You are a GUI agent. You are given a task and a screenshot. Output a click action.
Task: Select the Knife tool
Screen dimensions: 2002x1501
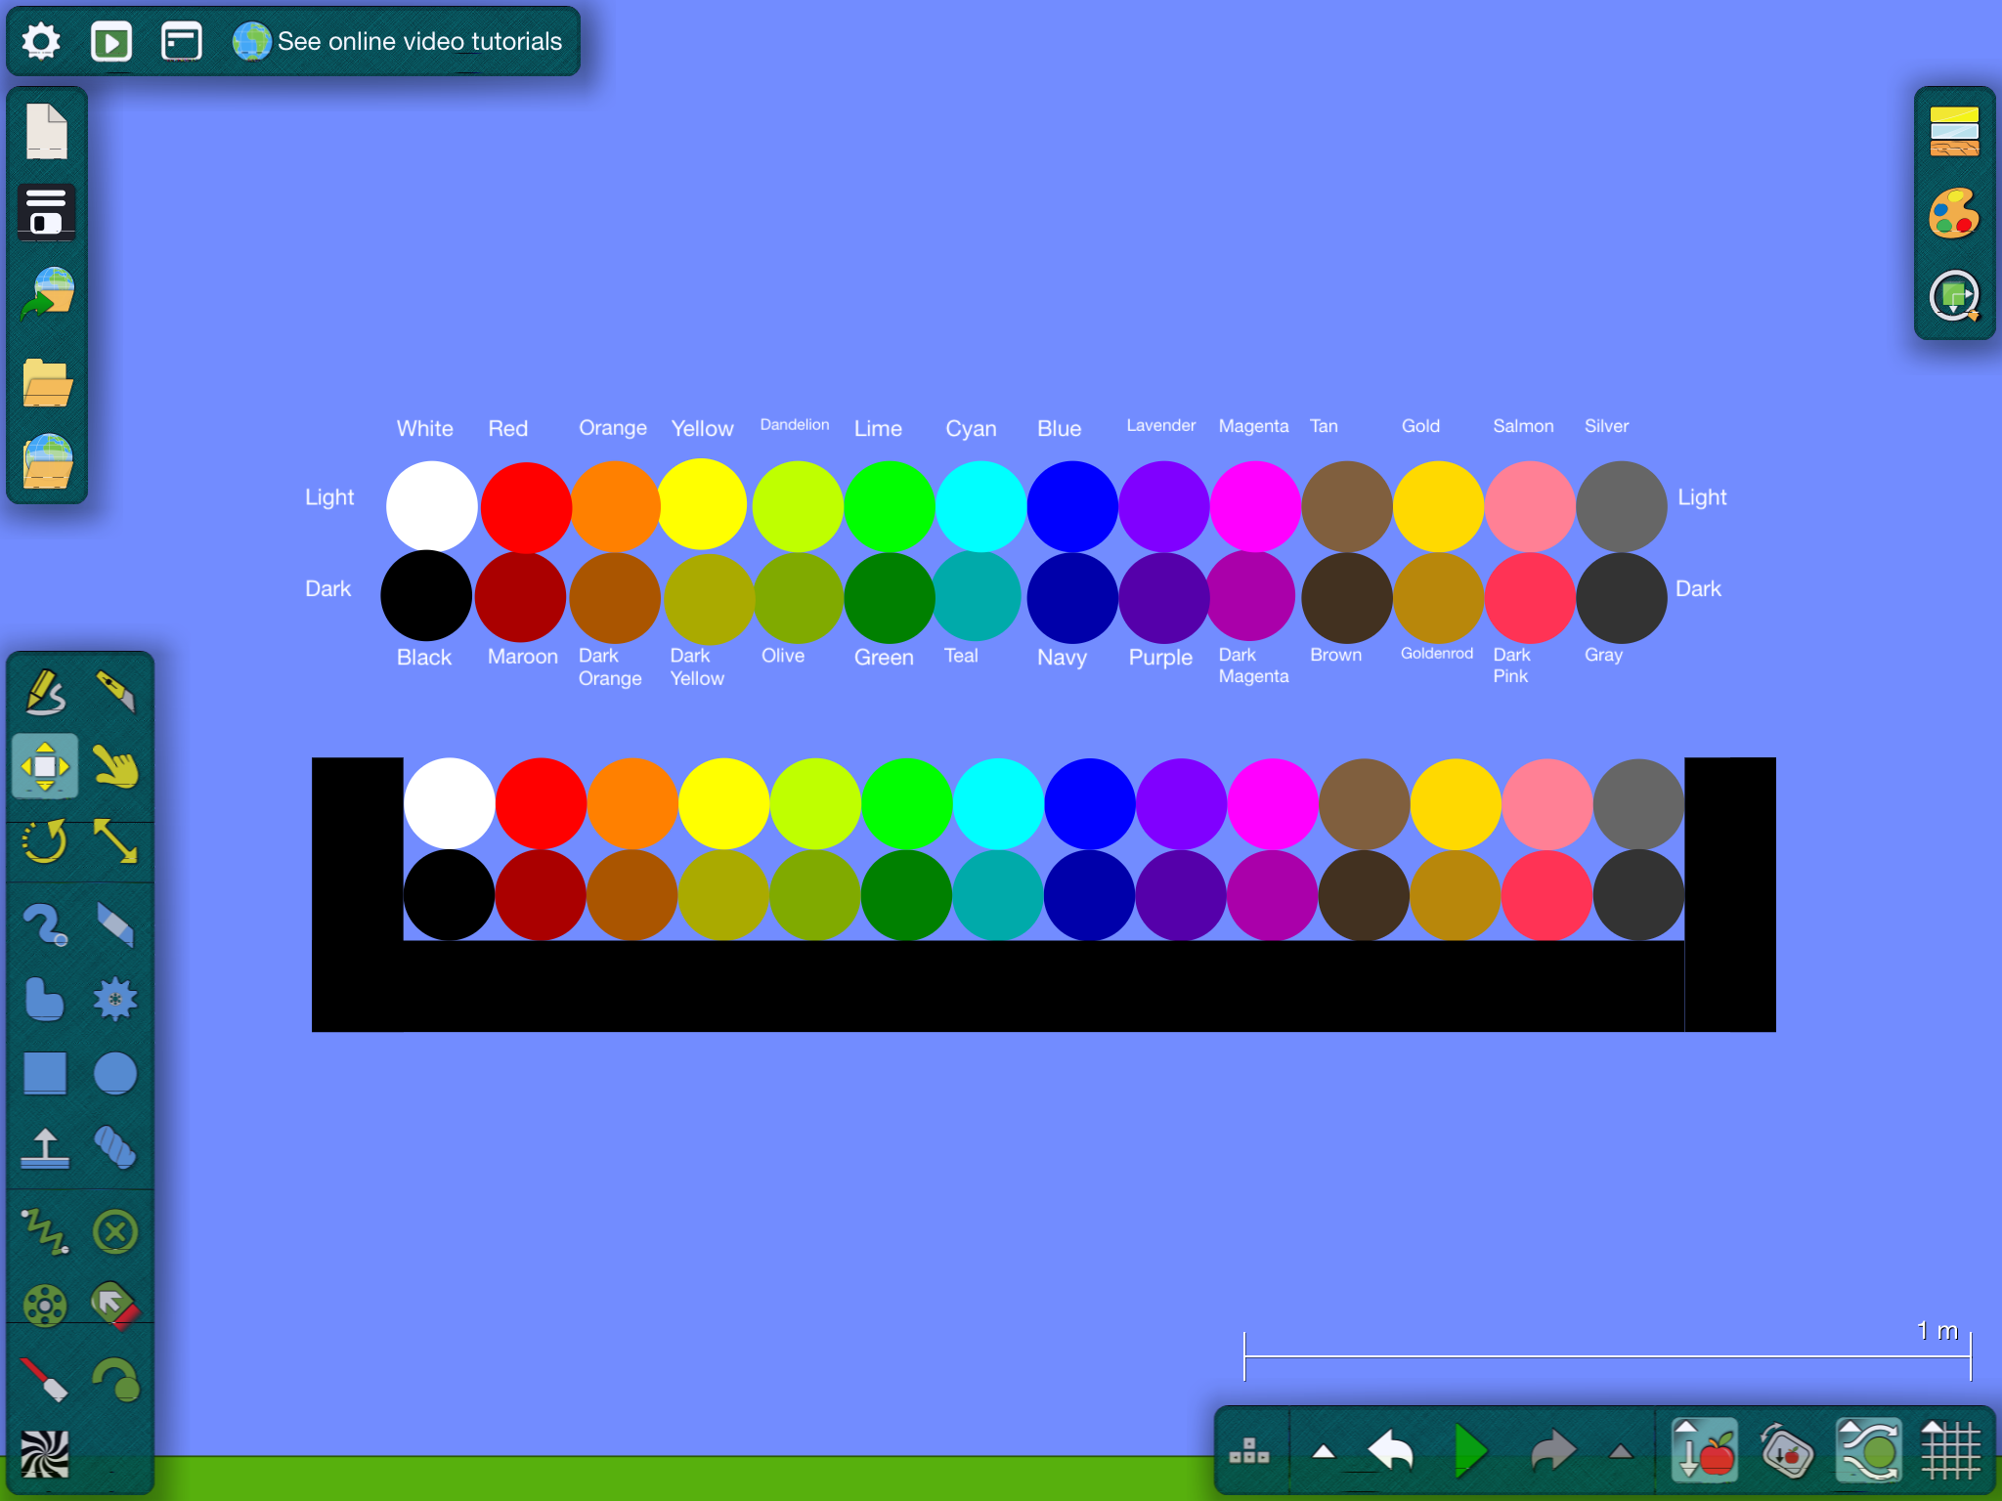coord(115,692)
